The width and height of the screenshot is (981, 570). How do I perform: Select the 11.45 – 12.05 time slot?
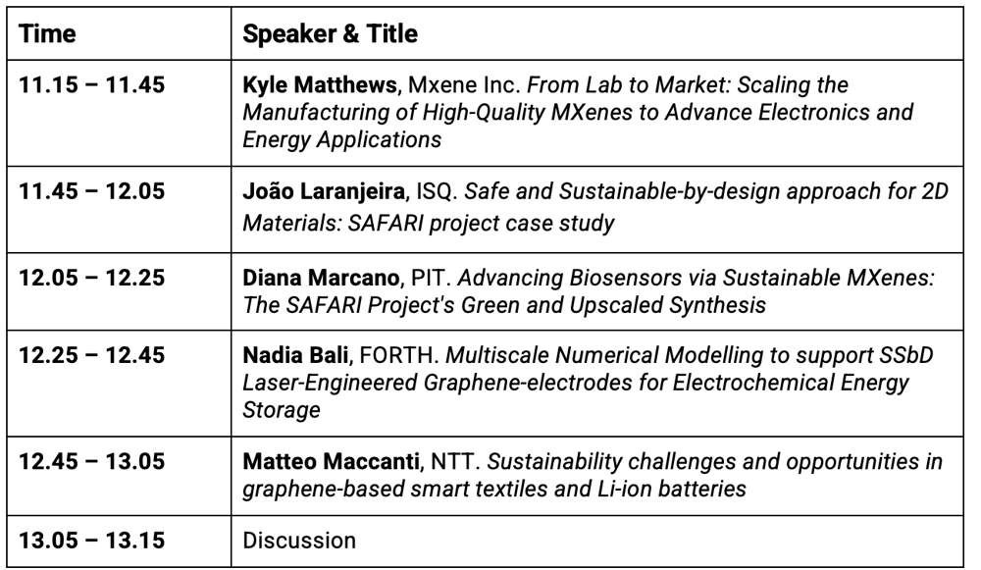(x=92, y=192)
